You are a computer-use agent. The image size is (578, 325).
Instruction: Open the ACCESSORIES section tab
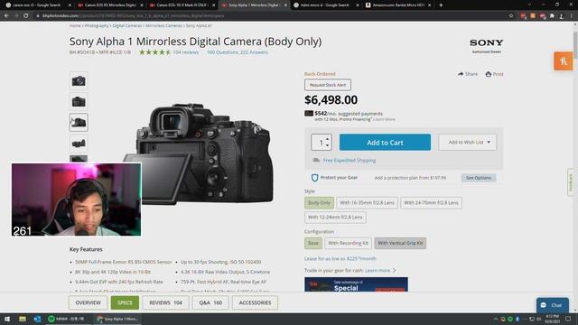[x=255, y=302]
